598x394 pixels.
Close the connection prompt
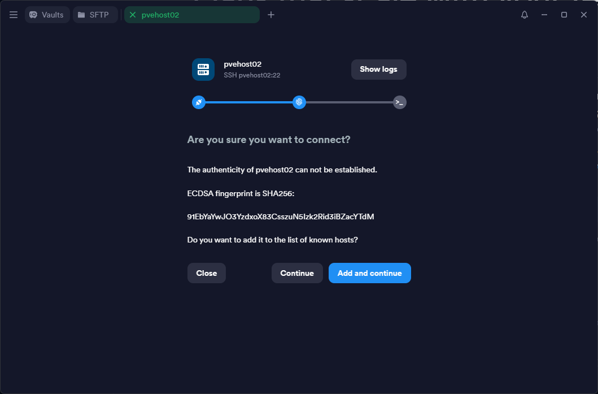tap(207, 273)
